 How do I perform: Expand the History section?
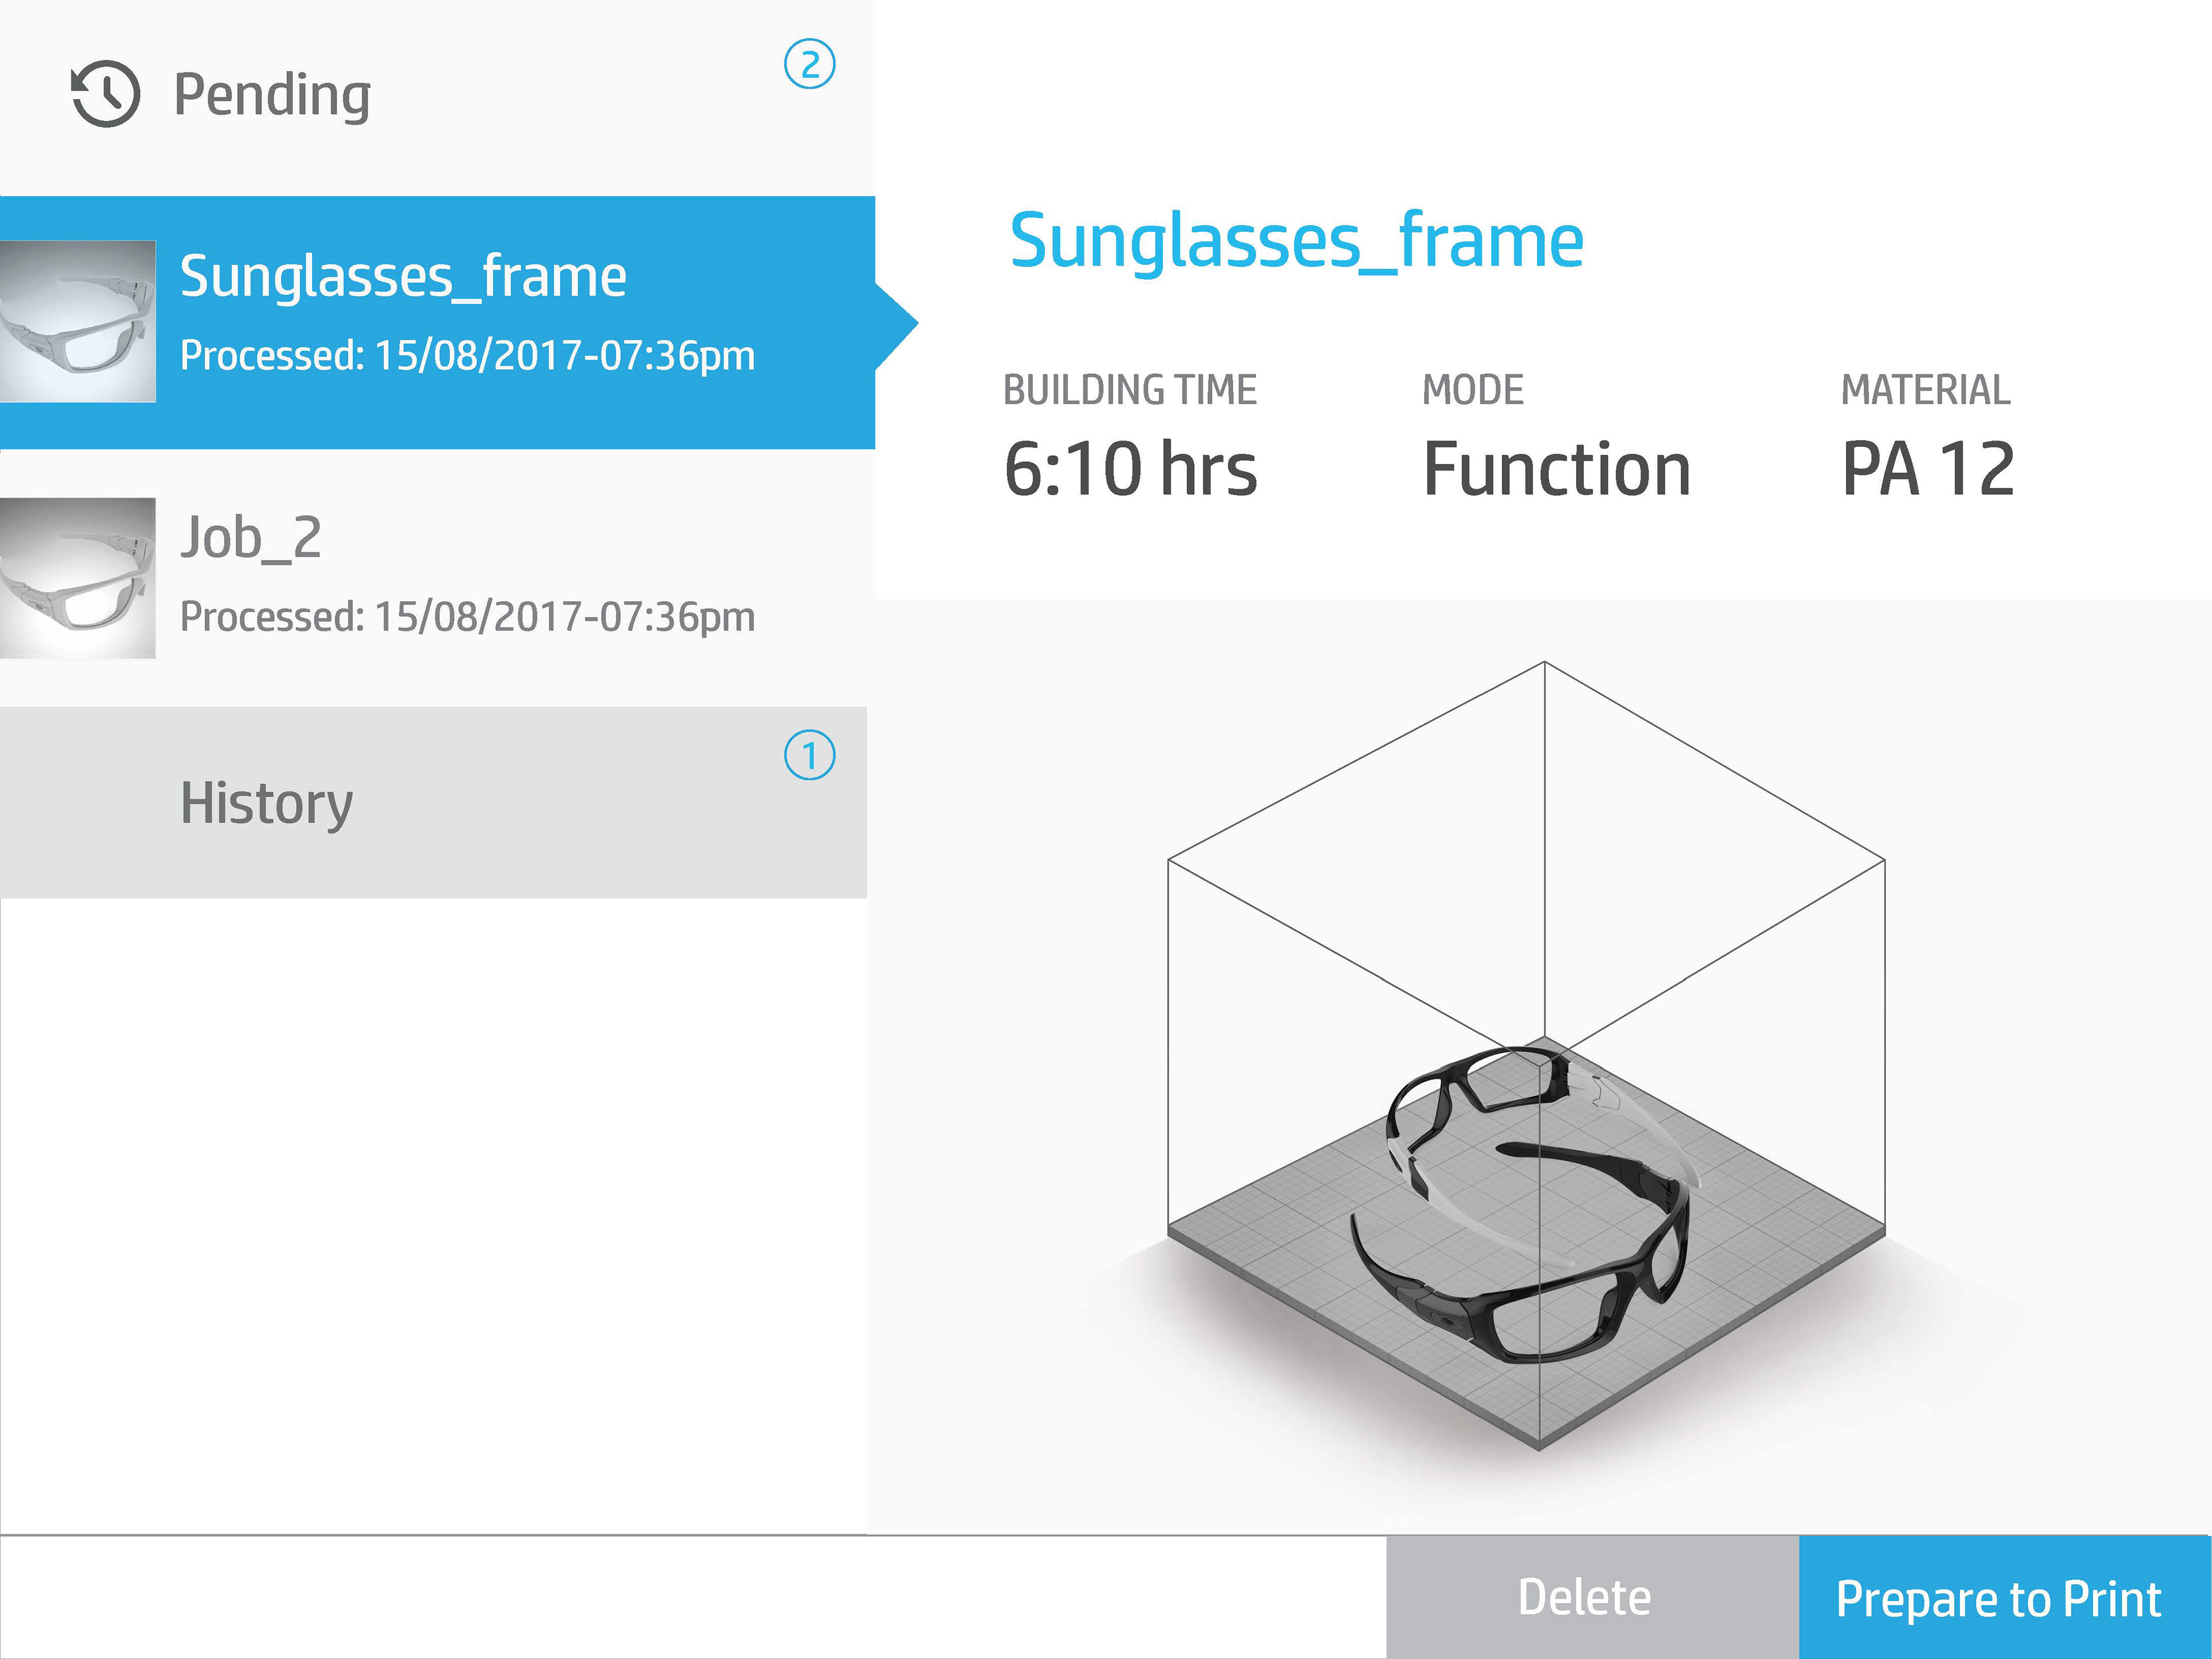pos(266,803)
